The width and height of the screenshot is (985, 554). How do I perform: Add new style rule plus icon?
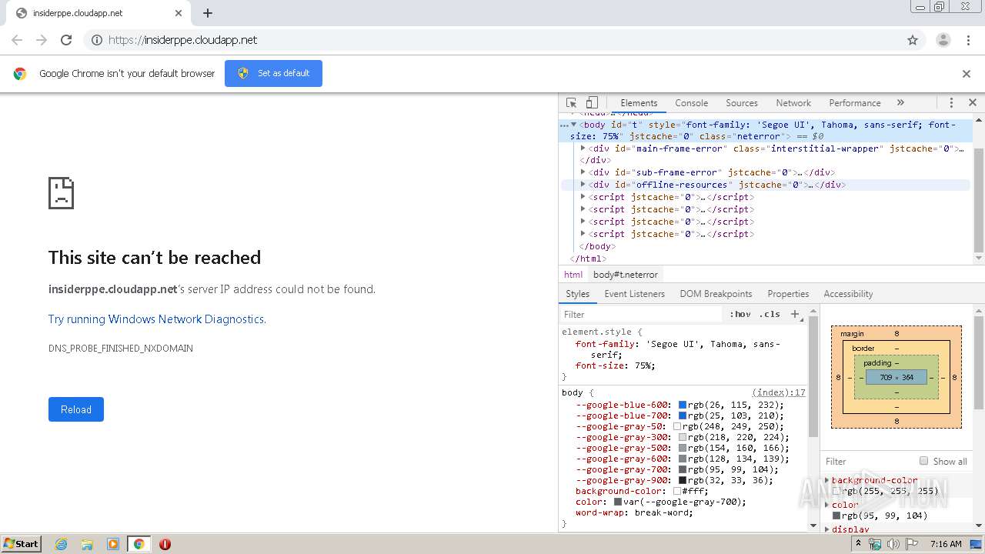coord(795,314)
